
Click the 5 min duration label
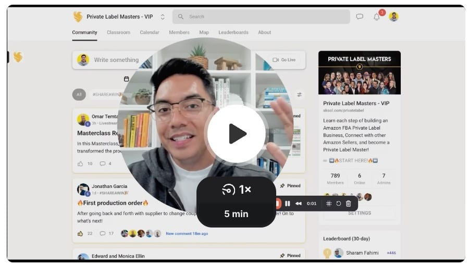click(236, 214)
